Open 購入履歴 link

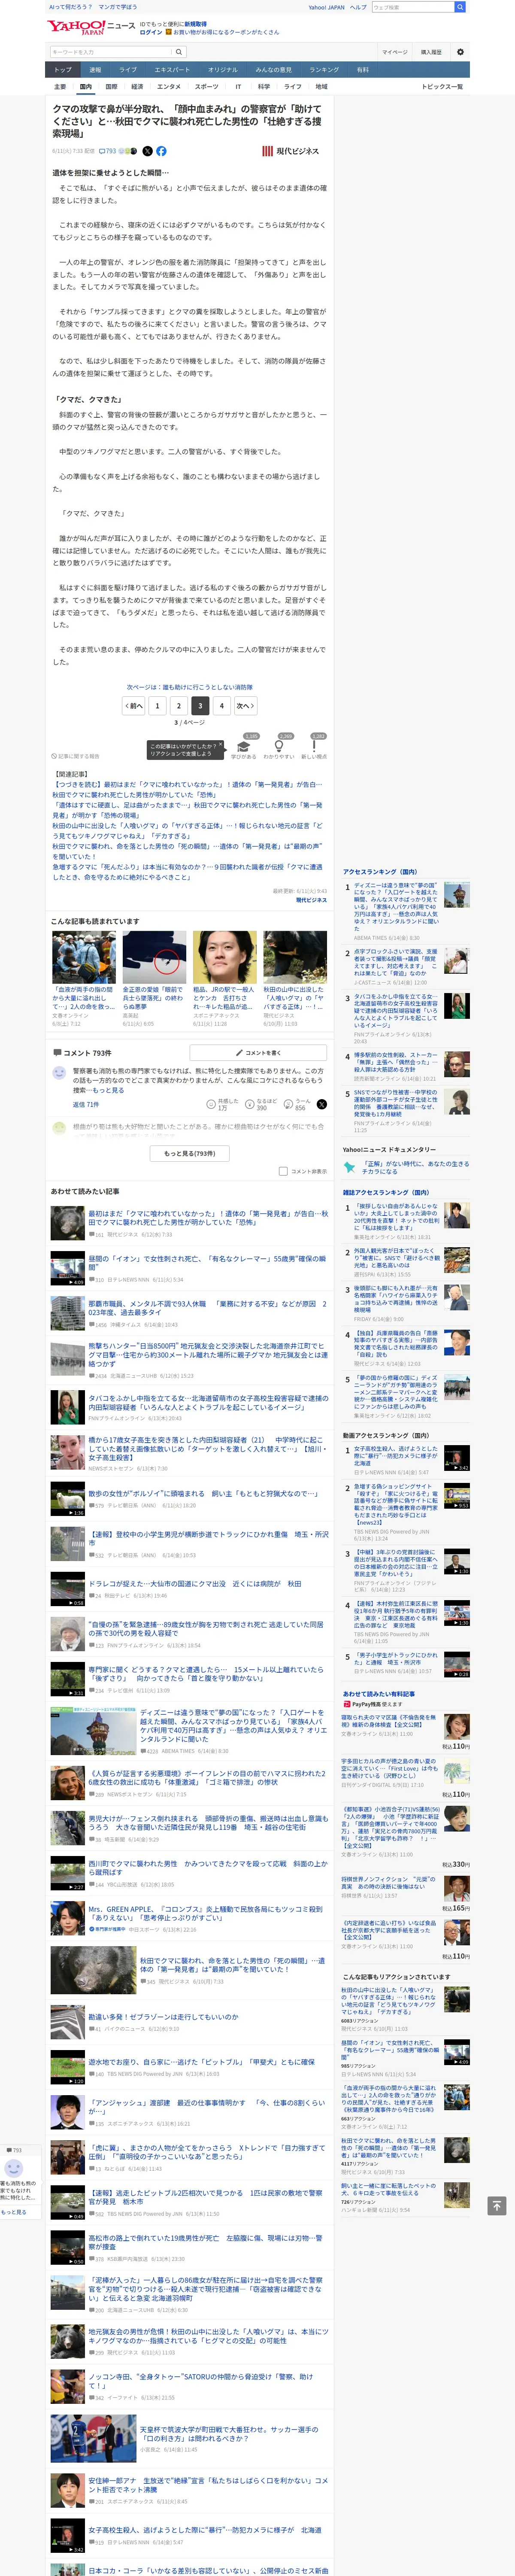[x=430, y=52]
